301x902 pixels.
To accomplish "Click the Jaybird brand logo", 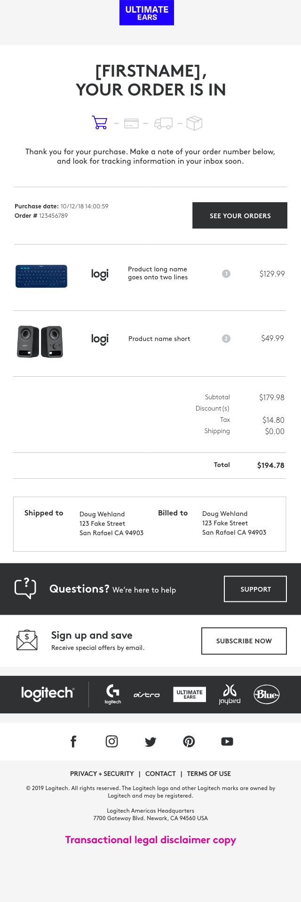I will click(230, 694).
